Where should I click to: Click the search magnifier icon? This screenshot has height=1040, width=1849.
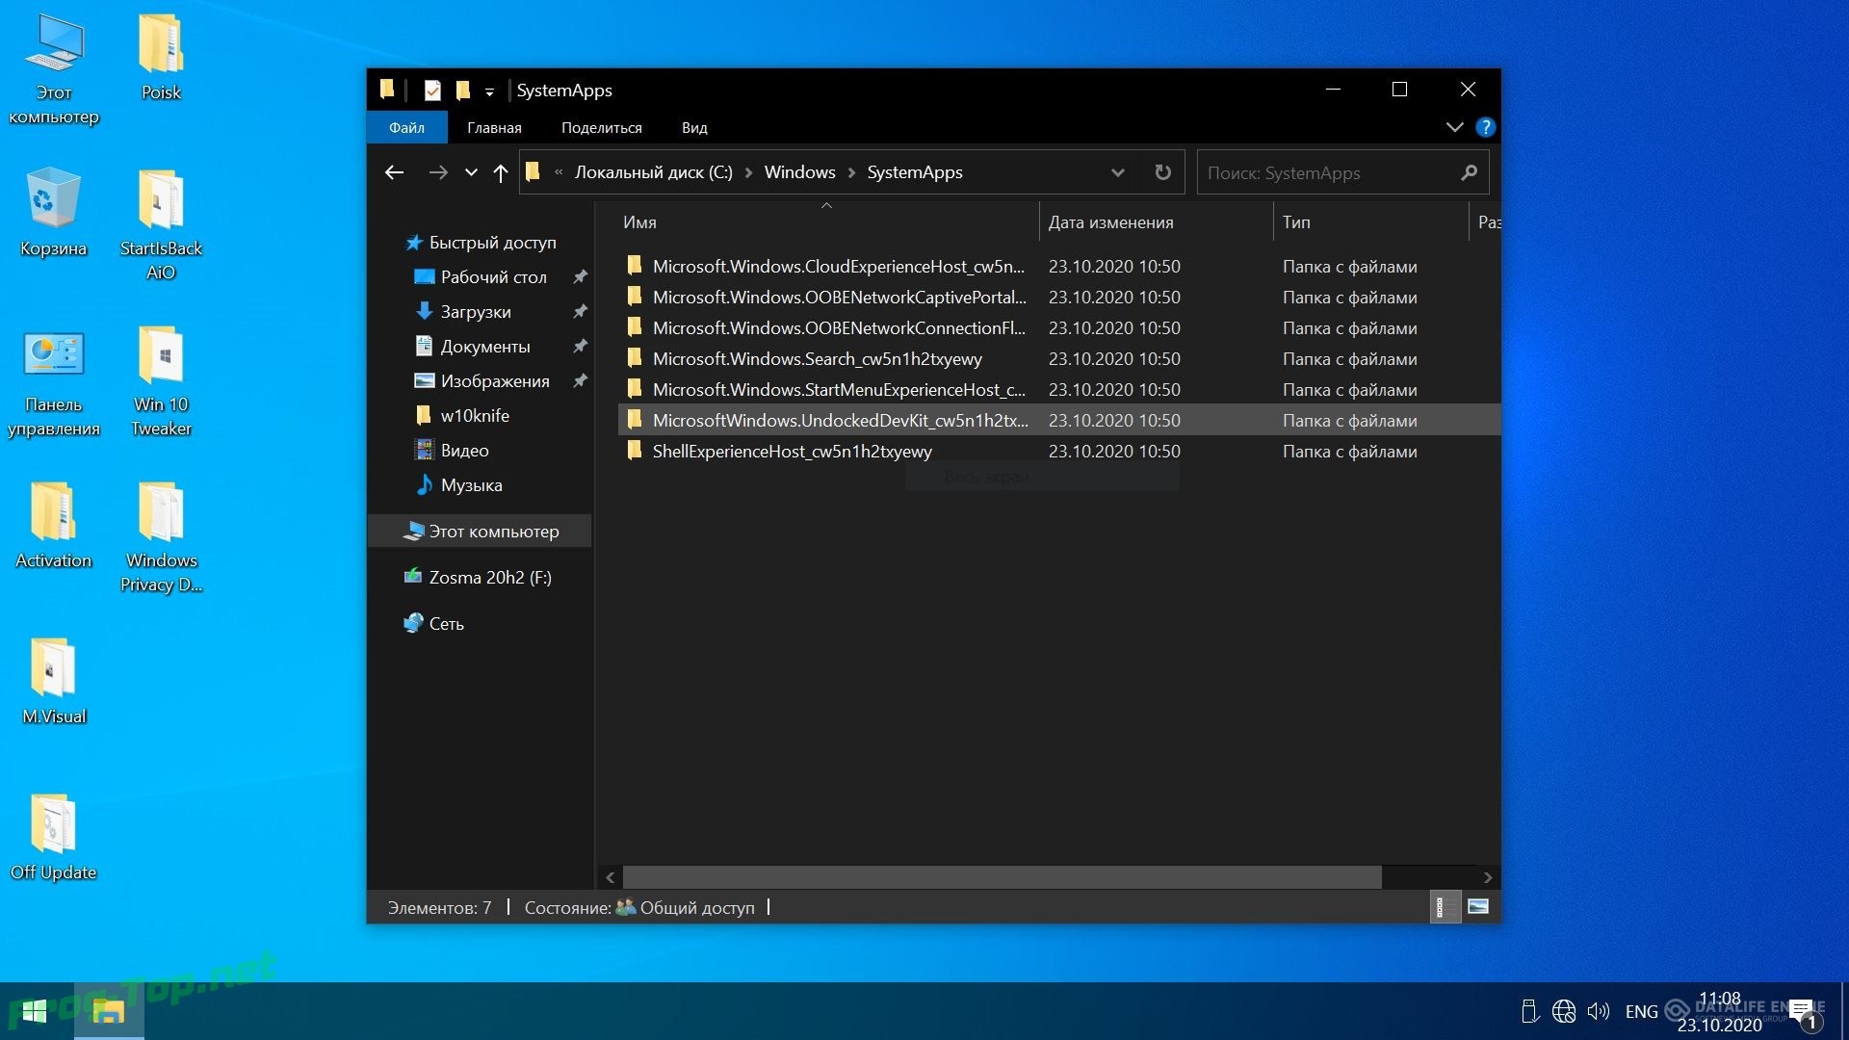pos(1469,172)
